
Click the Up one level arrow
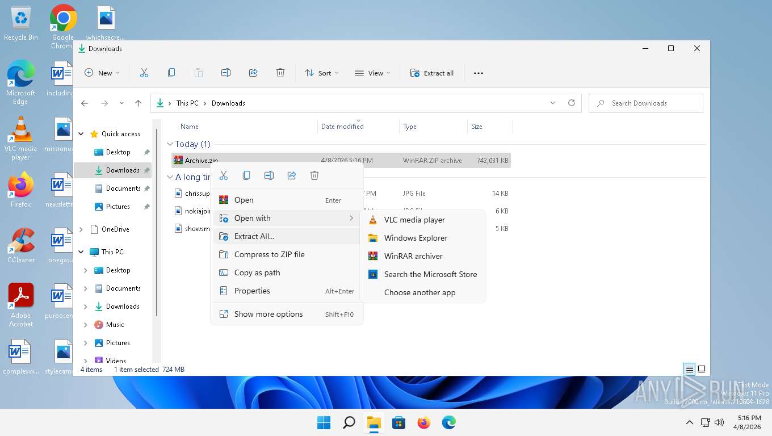(138, 103)
